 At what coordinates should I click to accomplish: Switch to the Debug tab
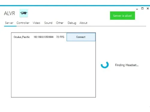[72, 23]
